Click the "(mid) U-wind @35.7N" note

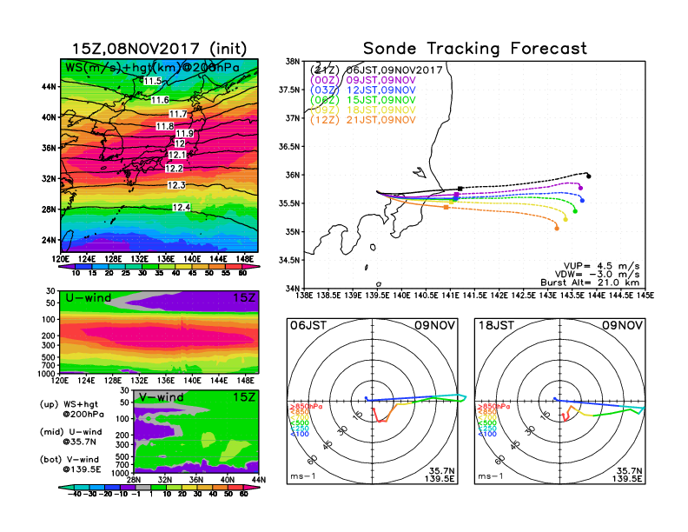pos(71,436)
